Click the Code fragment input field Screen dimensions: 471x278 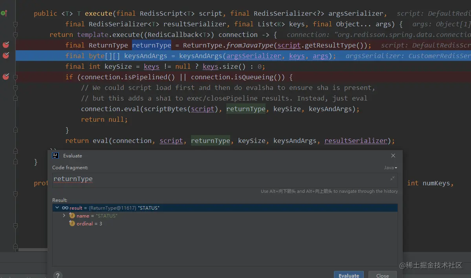(225, 180)
